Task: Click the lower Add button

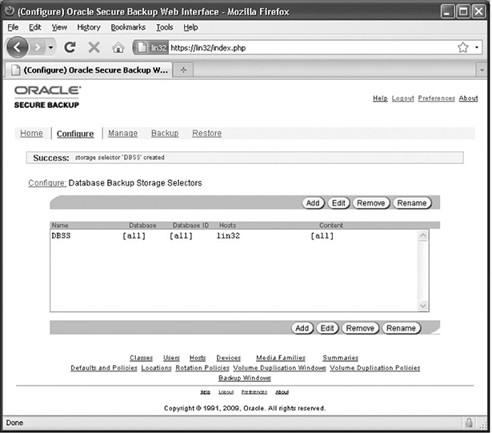Action: (302, 328)
